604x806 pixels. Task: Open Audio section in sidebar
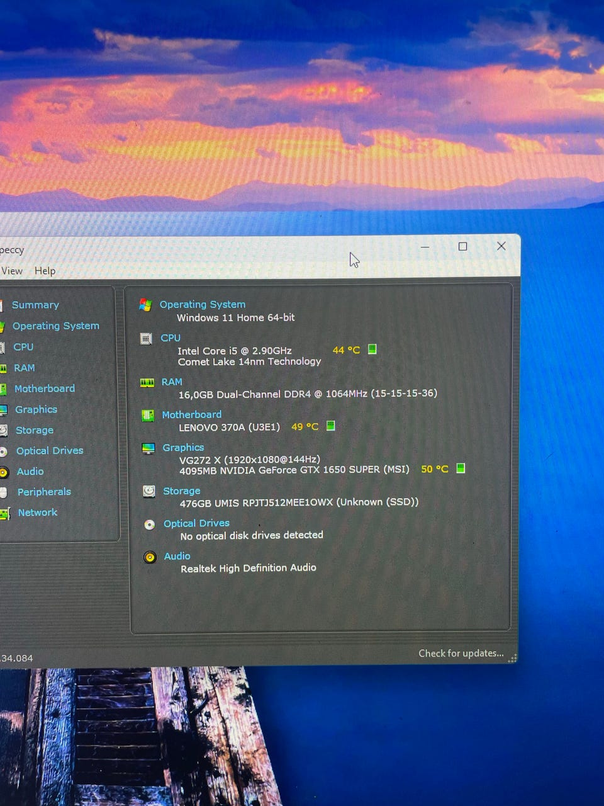(x=30, y=472)
